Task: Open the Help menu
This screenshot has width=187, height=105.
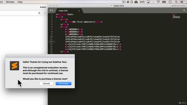Action: click(20, 2)
